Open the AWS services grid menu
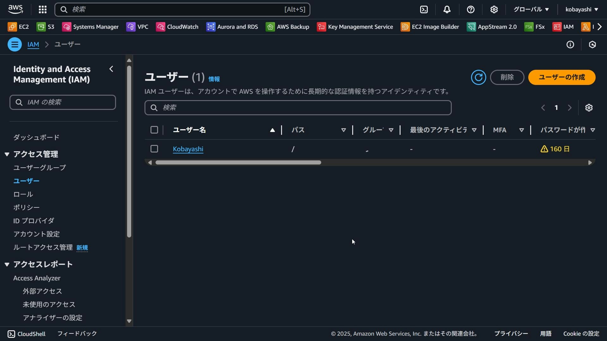 pyautogui.click(x=42, y=9)
